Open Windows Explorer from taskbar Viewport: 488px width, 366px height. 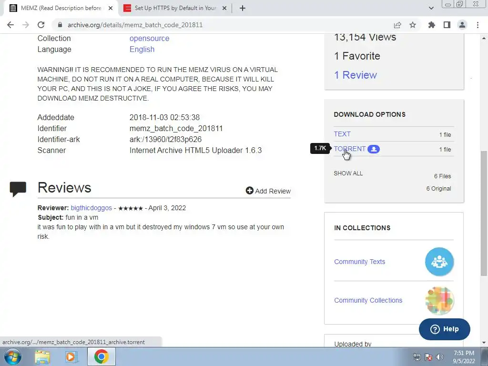coord(42,356)
